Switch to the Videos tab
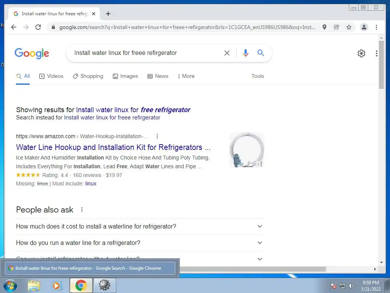 pyautogui.click(x=51, y=76)
